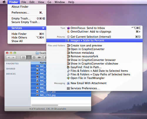Open the Window menu
The image size is (147, 119).
click(60, 2)
